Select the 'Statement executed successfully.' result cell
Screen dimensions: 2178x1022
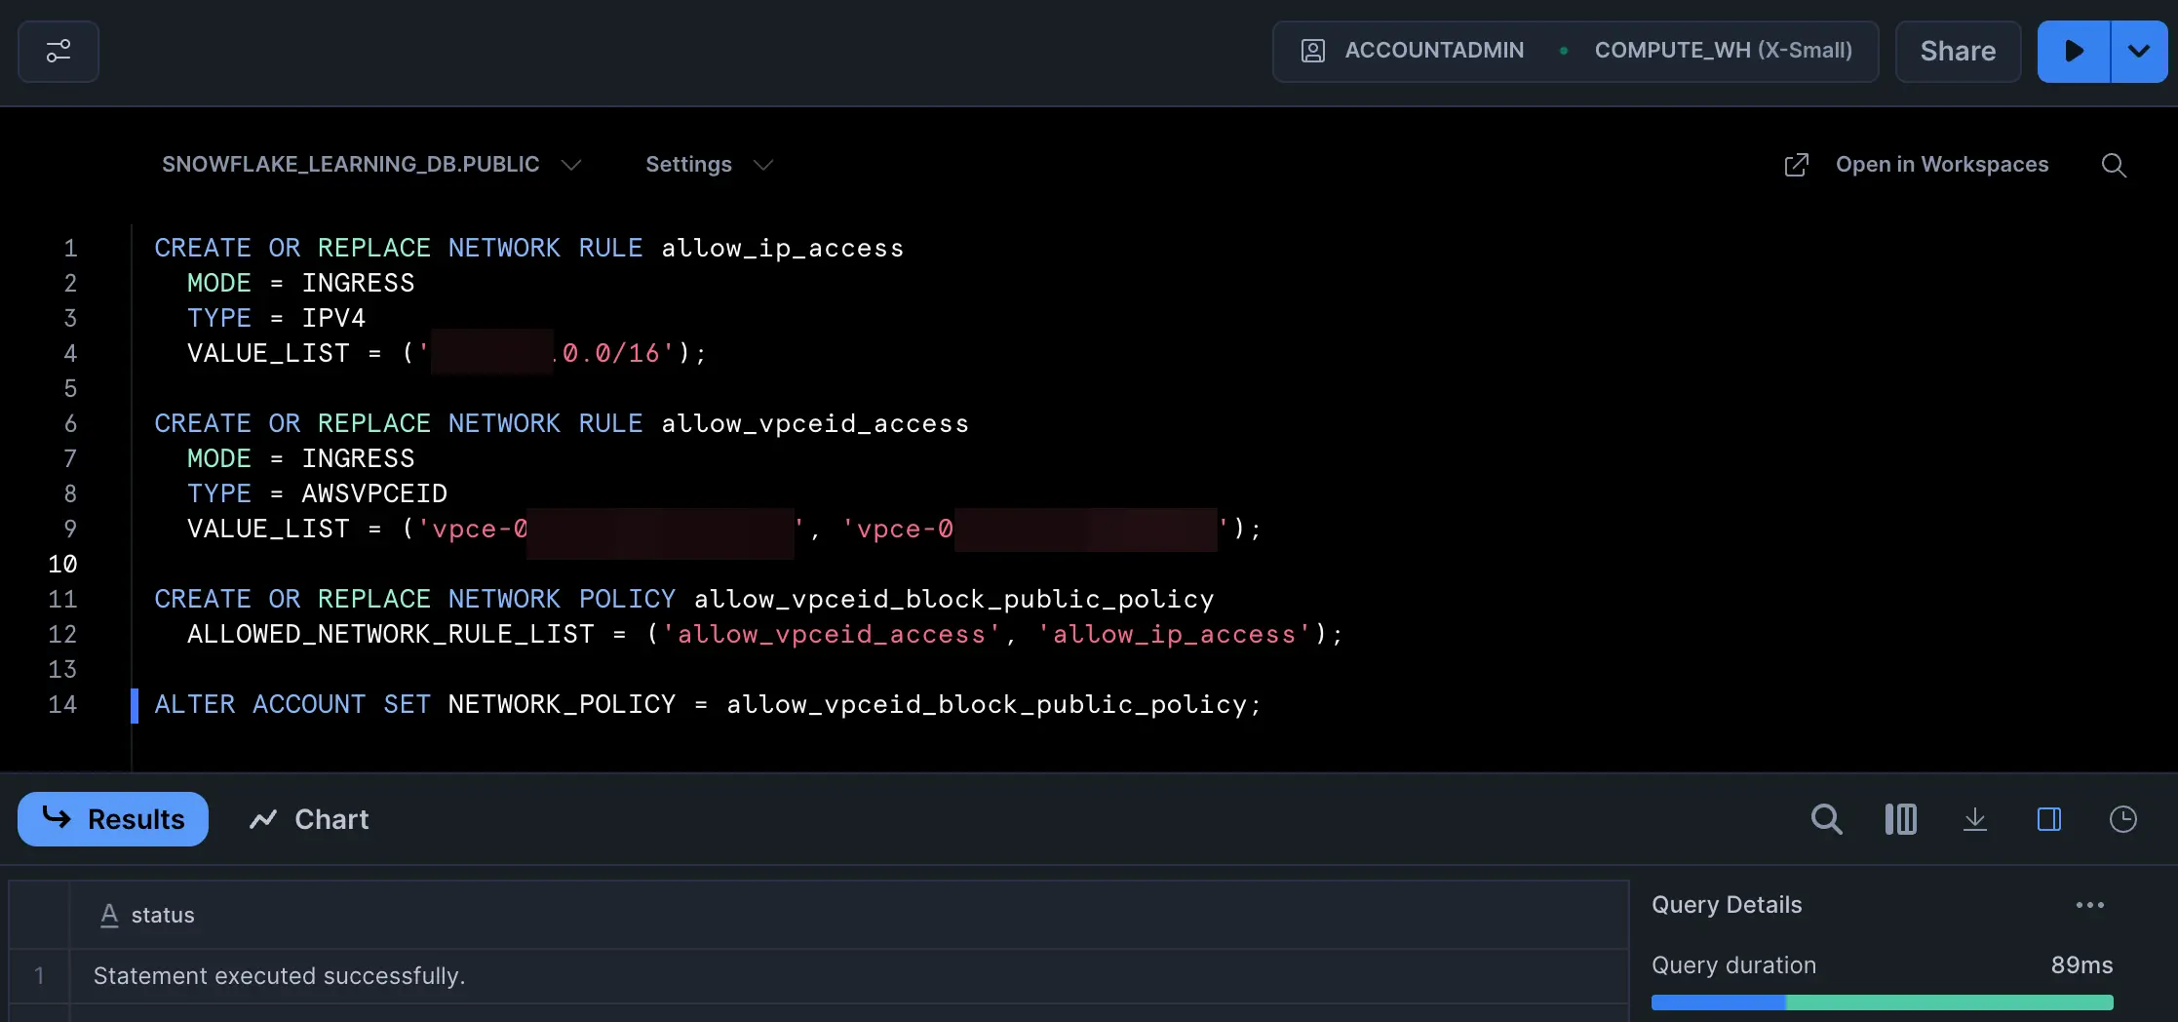click(279, 976)
